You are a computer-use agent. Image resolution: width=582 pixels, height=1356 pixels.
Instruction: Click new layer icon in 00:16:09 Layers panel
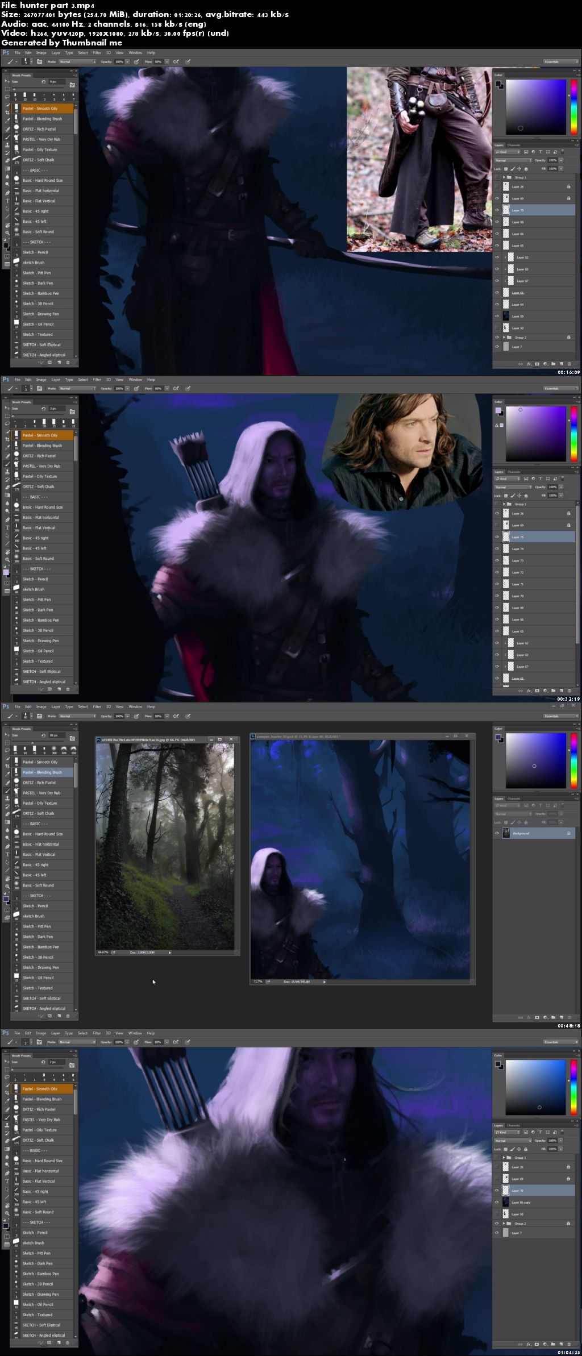[x=562, y=364]
